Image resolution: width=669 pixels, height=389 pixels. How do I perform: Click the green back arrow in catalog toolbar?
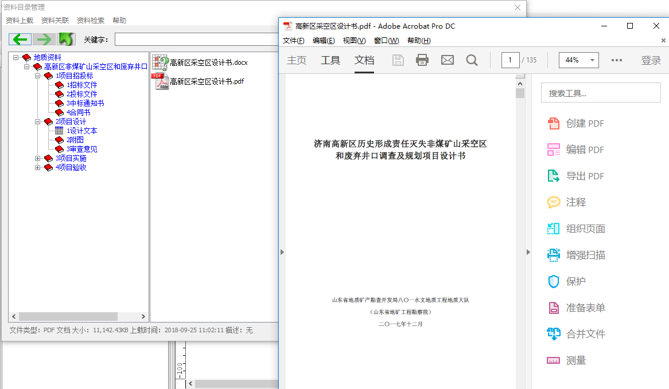(x=20, y=39)
